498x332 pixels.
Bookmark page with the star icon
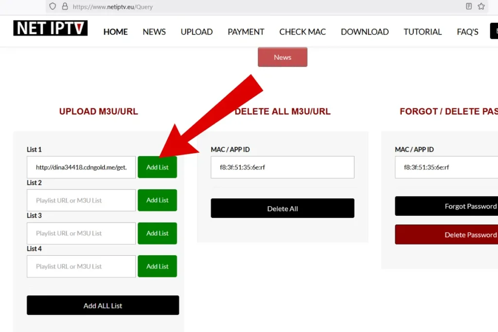[x=481, y=7]
